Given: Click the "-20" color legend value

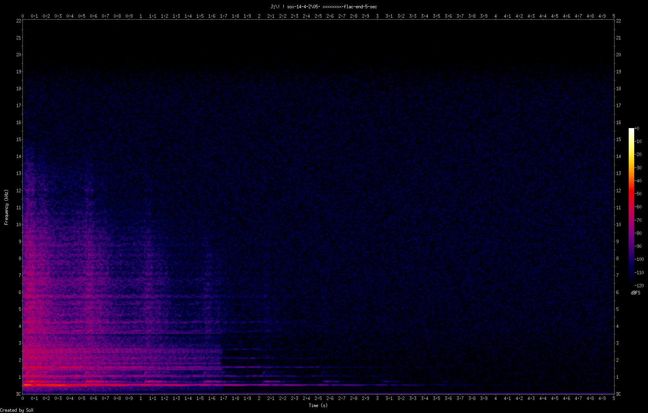Looking at the screenshot, I should [638, 154].
